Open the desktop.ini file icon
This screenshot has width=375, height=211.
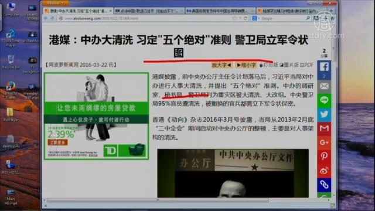(11, 142)
